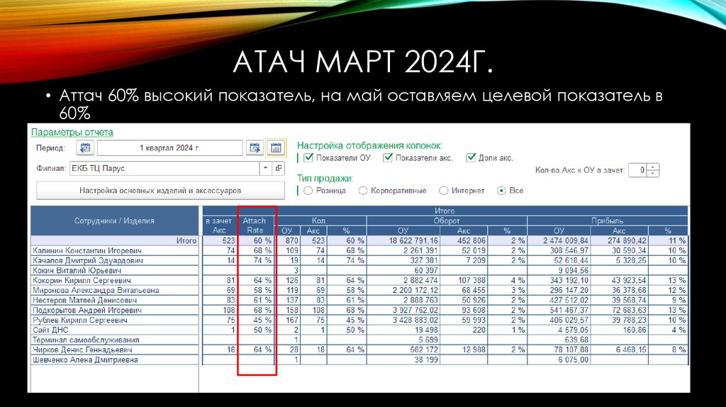
Task: Click the Сотрудники / Изделия column header
Action: click(114, 221)
